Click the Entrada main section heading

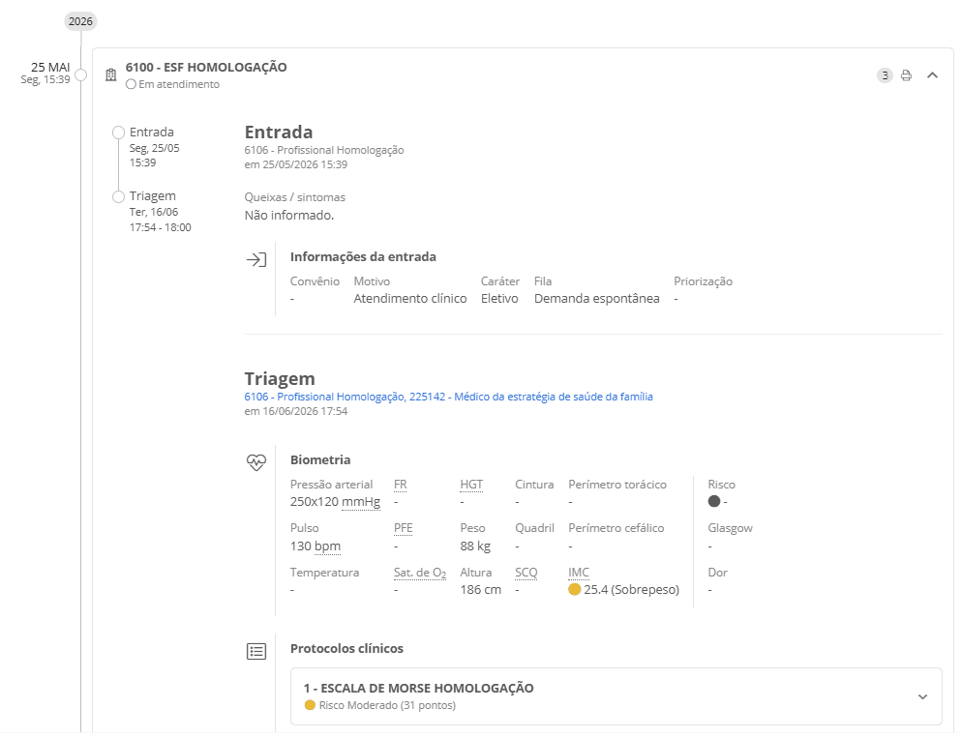click(x=279, y=132)
